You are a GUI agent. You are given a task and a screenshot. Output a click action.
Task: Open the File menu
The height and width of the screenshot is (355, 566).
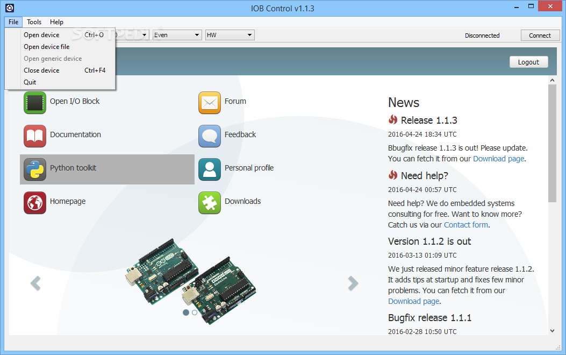coord(13,22)
